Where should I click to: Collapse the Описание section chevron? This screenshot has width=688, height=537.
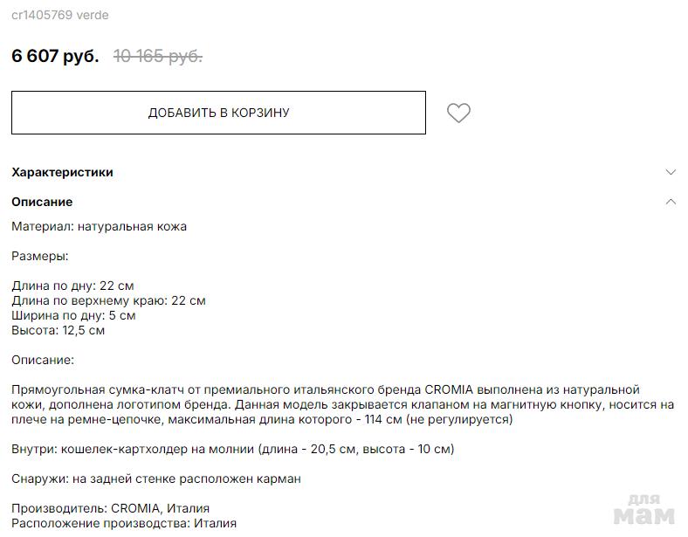(671, 202)
